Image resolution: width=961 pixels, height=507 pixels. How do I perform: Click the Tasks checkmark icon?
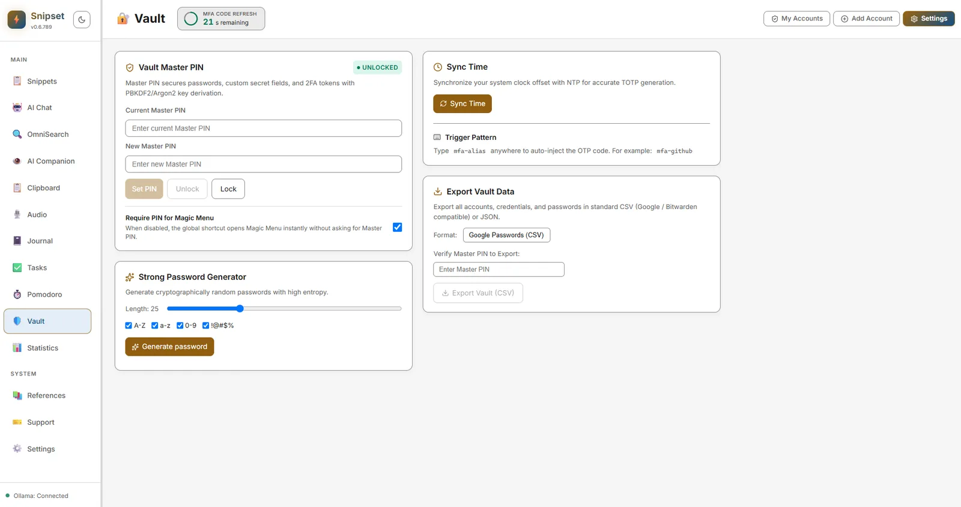17,267
